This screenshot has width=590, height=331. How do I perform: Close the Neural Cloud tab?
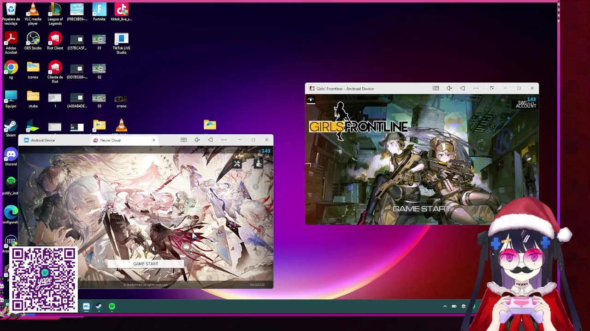pos(153,140)
